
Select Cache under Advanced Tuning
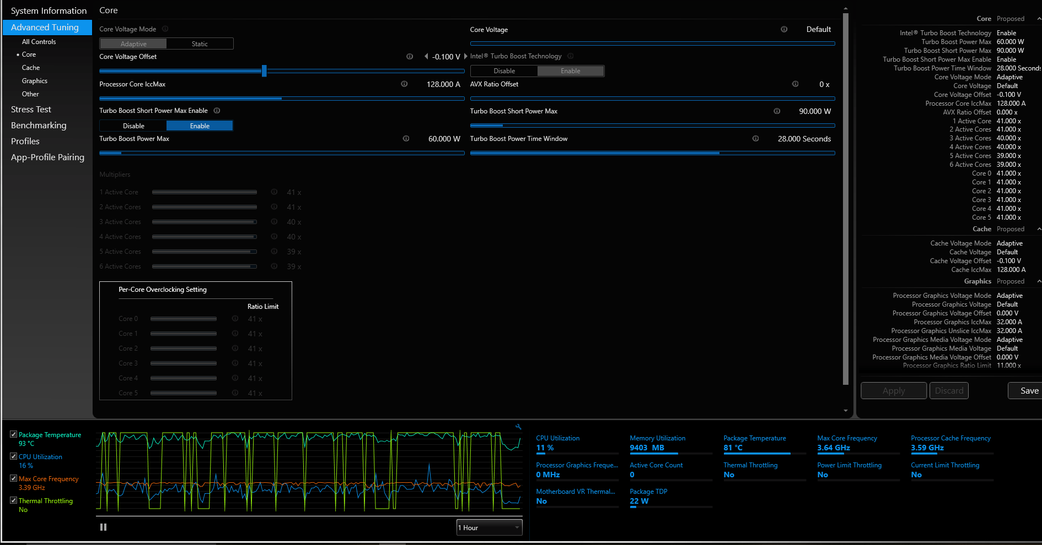[x=31, y=68]
